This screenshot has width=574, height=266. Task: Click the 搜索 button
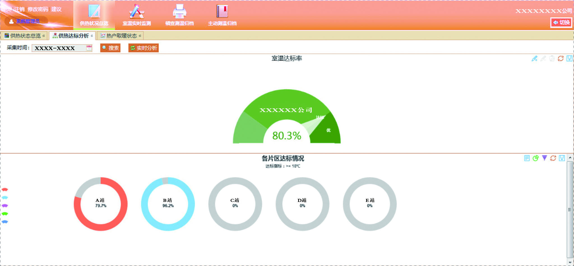coord(110,48)
